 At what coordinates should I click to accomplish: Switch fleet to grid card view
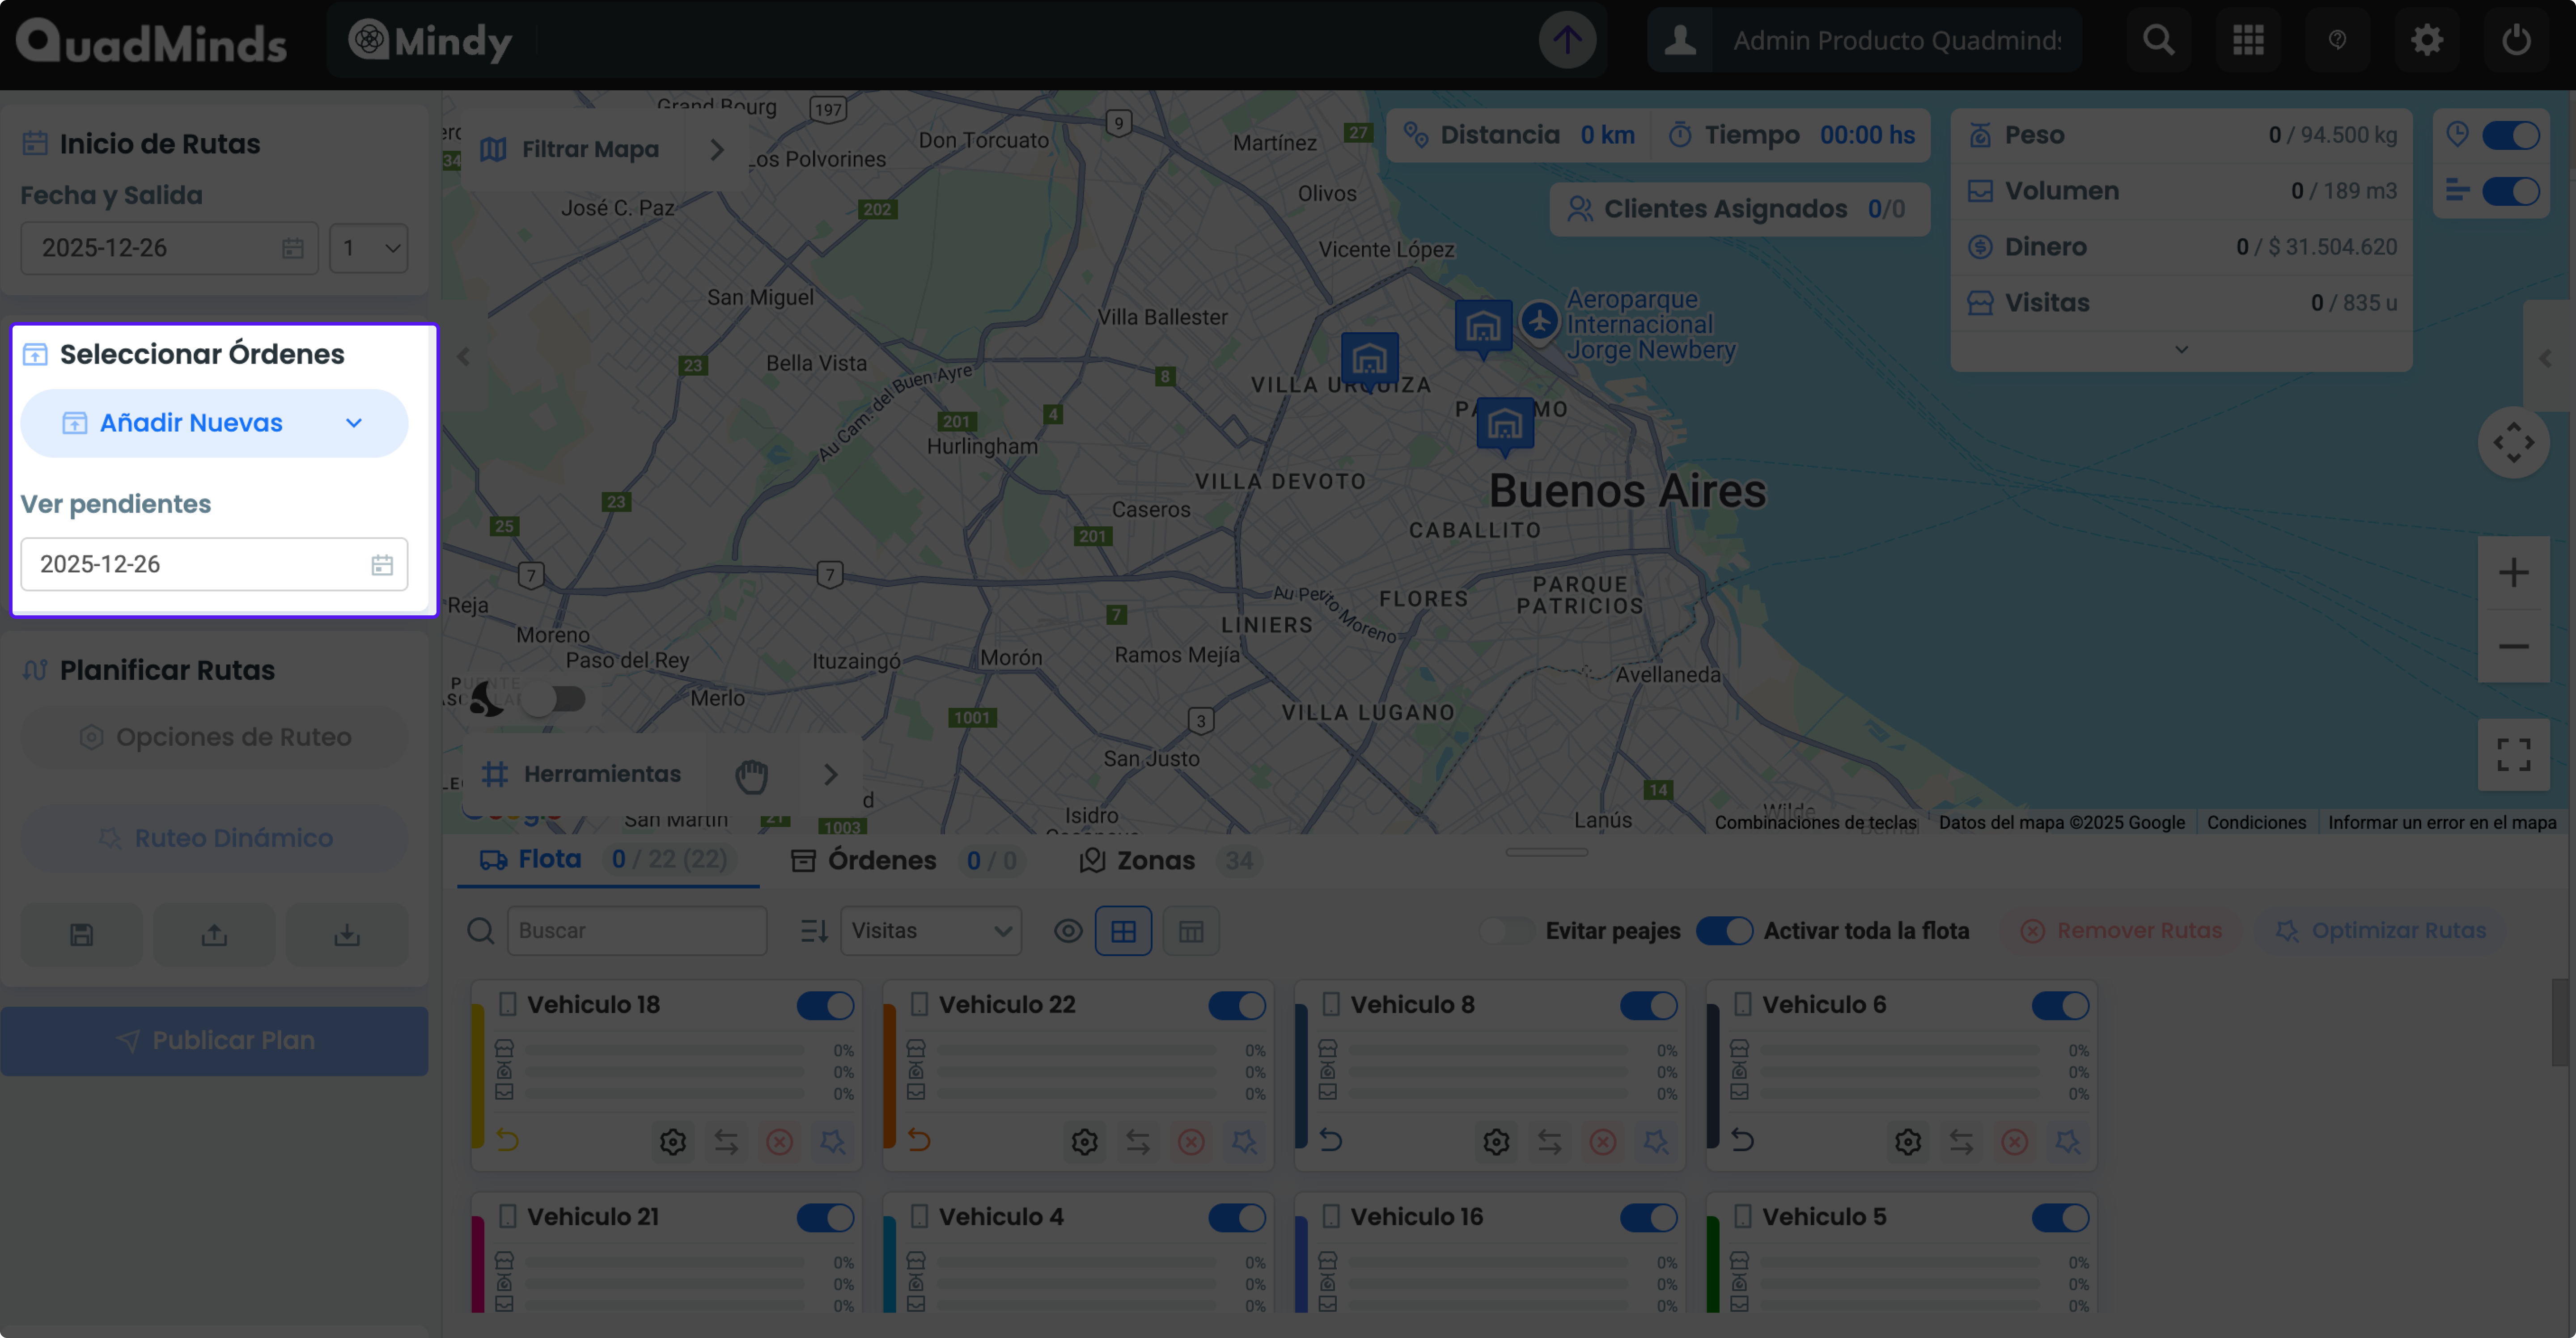click(1123, 931)
